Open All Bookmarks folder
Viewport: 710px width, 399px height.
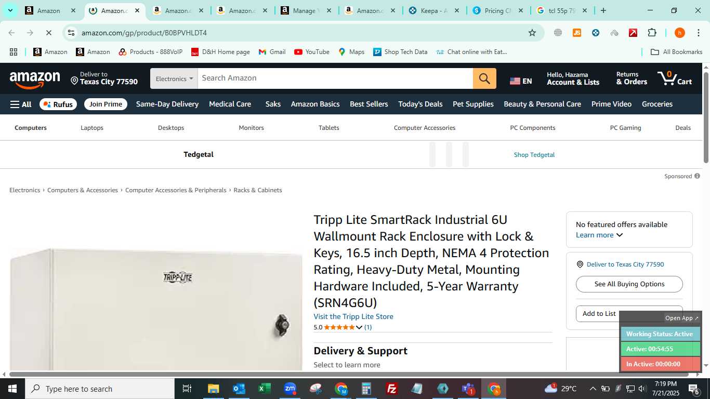pos(676,52)
